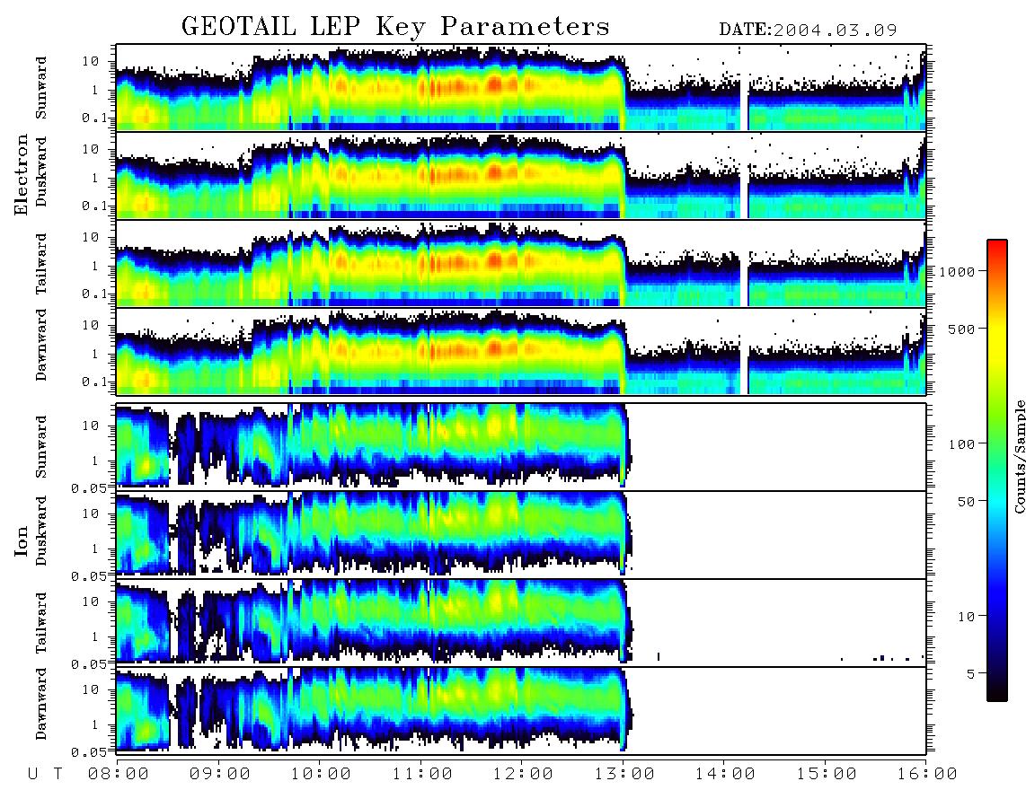Select the 09:00 time tick label
Screen dimensions: 1026x790
(x=220, y=774)
